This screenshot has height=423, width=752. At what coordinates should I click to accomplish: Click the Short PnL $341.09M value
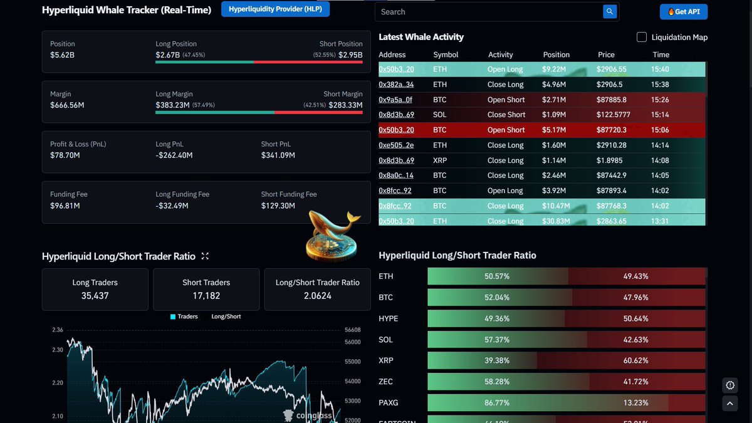[278, 155]
